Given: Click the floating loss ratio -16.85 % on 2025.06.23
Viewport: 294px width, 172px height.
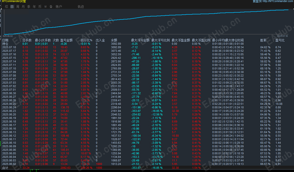Looking at the screenshot, I should pyautogui.click(x=157, y=111).
